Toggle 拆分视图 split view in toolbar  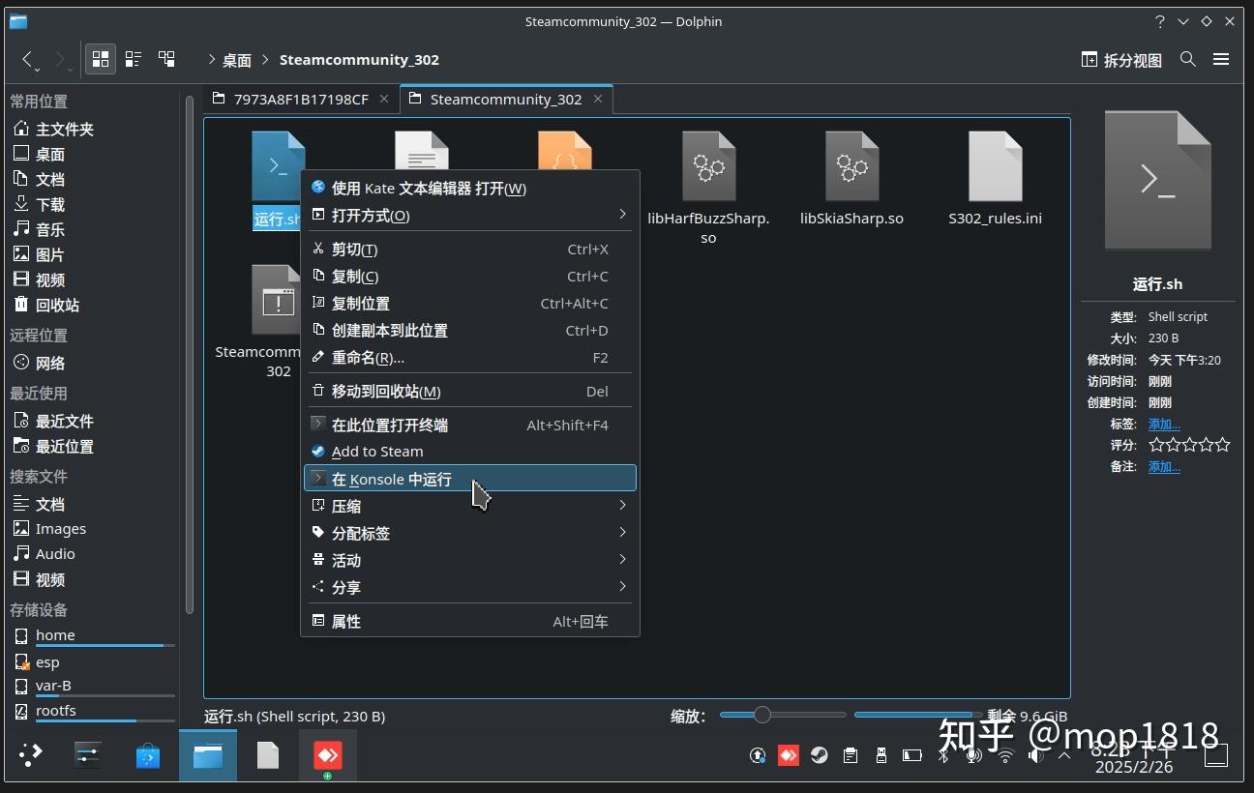pyautogui.click(x=1120, y=59)
